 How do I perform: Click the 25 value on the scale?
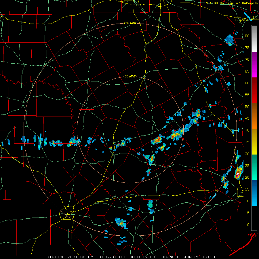click(x=247, y=166)
